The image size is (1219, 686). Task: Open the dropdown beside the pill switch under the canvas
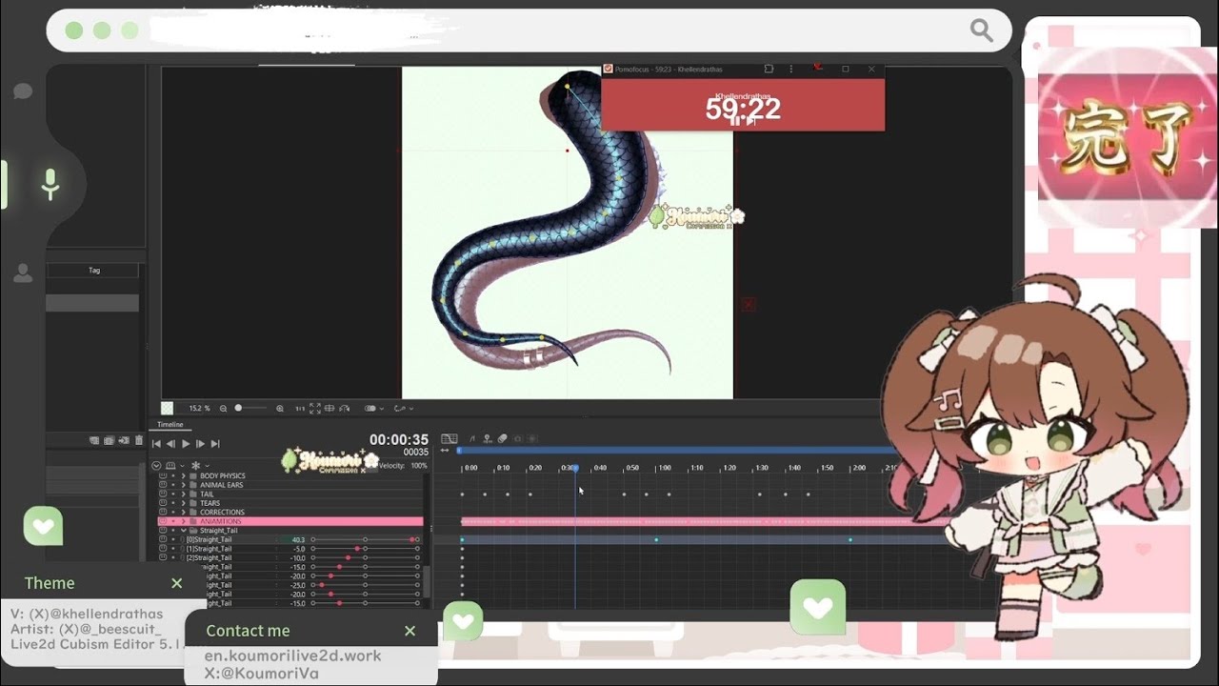click(382, 409)
